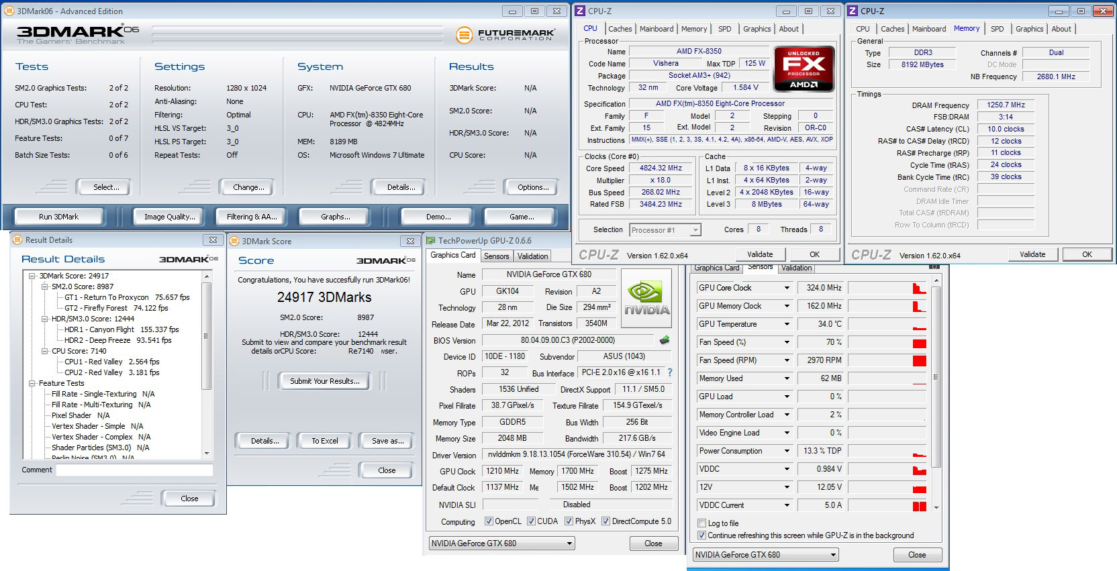Viewport: 1117px width, 571px height.
Task: Click the Demo... button in 3DMark06
Action: coord(438,217)
